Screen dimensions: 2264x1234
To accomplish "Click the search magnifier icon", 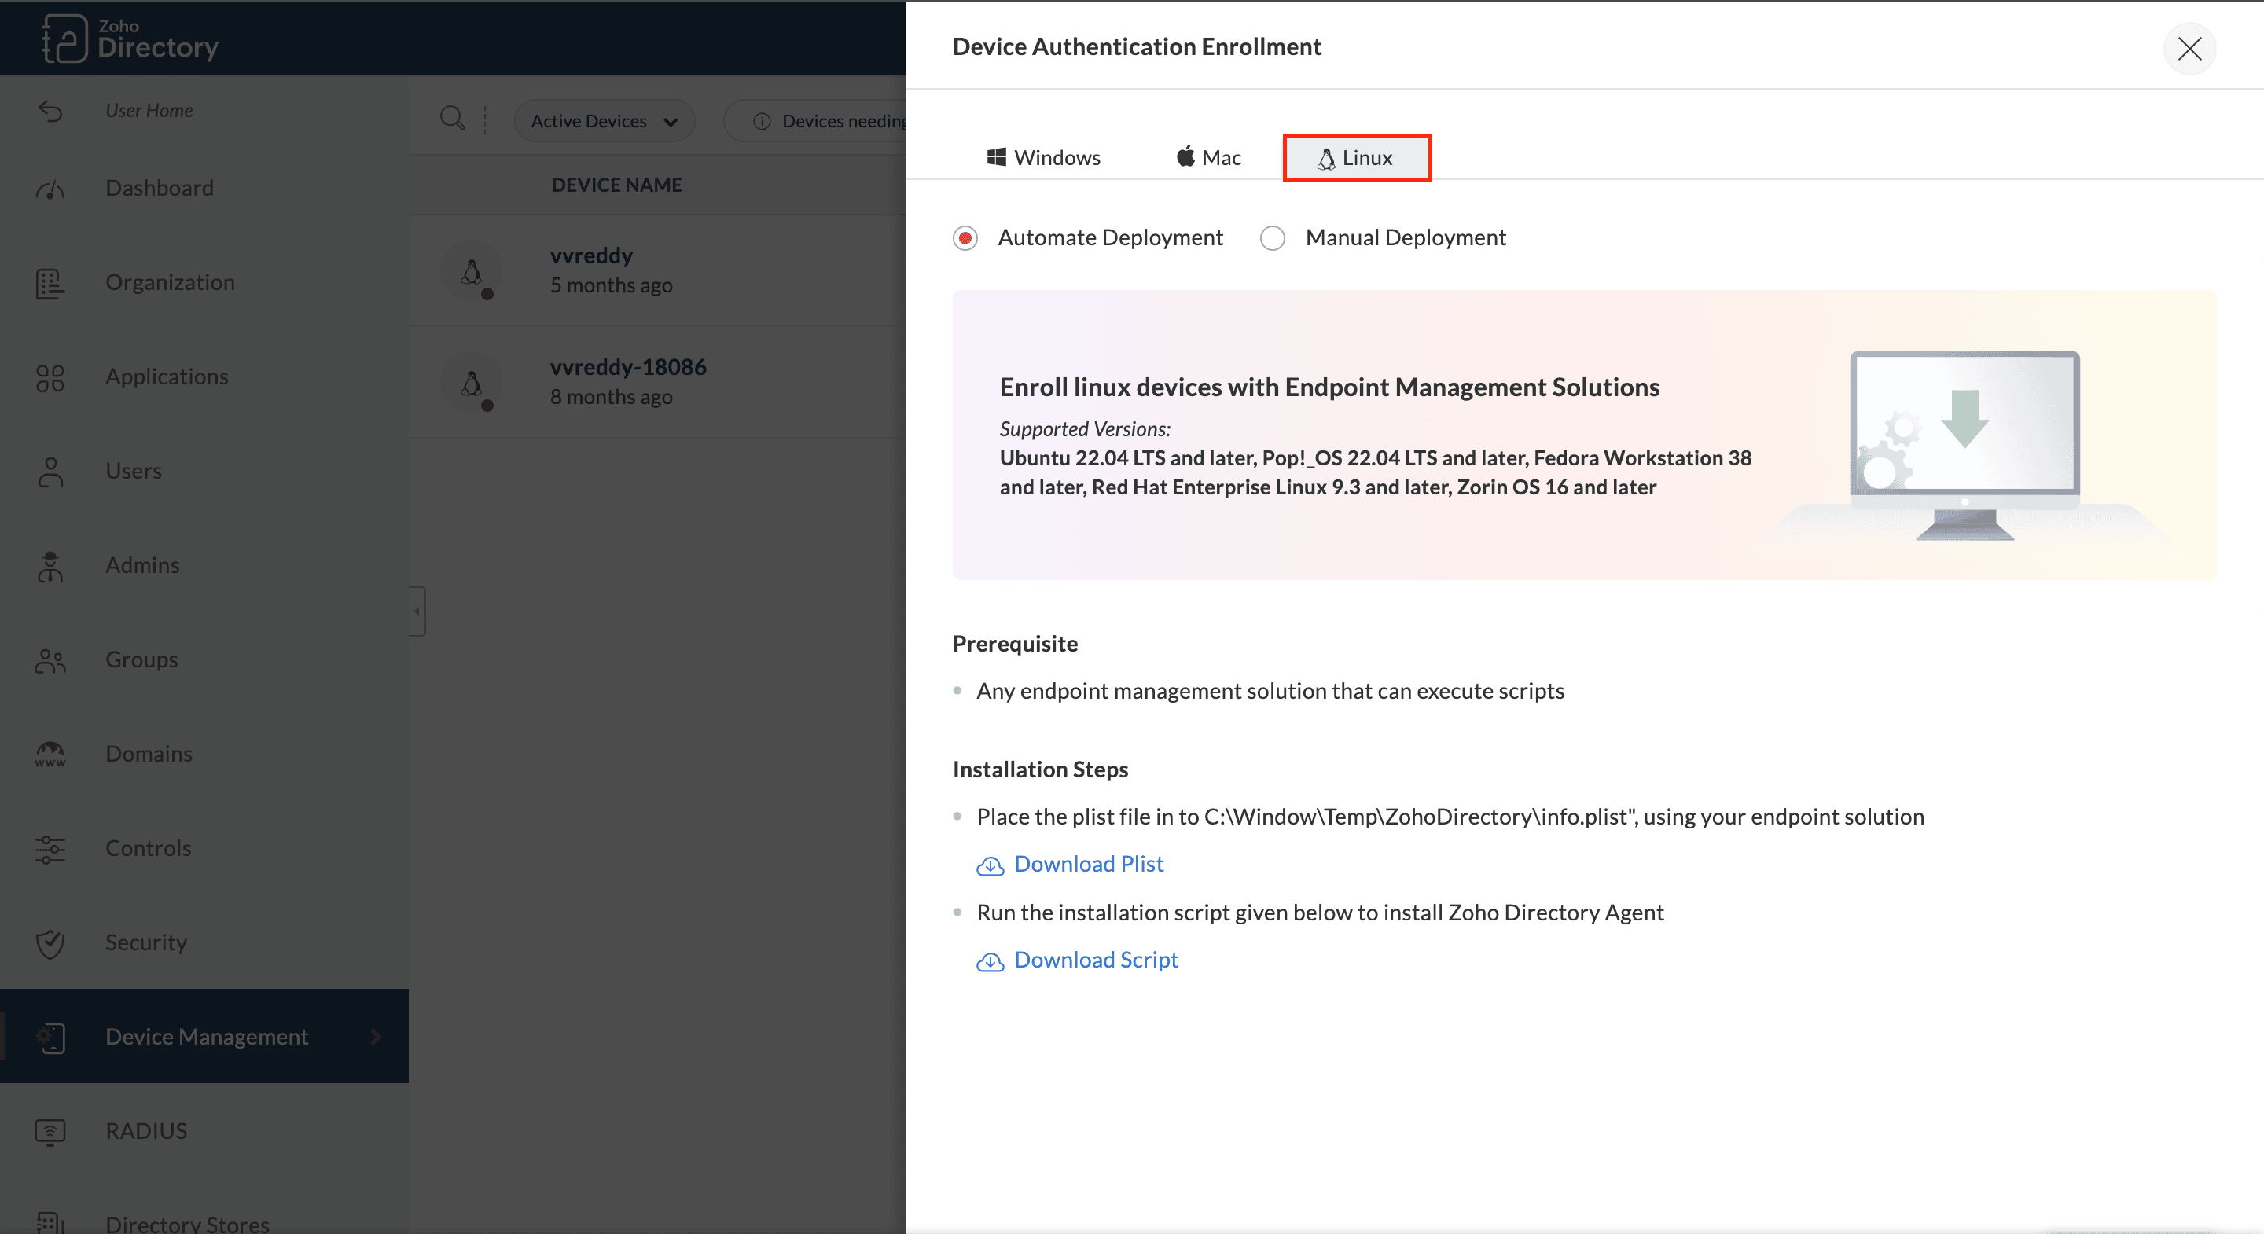I will click(x=452, y=119).
